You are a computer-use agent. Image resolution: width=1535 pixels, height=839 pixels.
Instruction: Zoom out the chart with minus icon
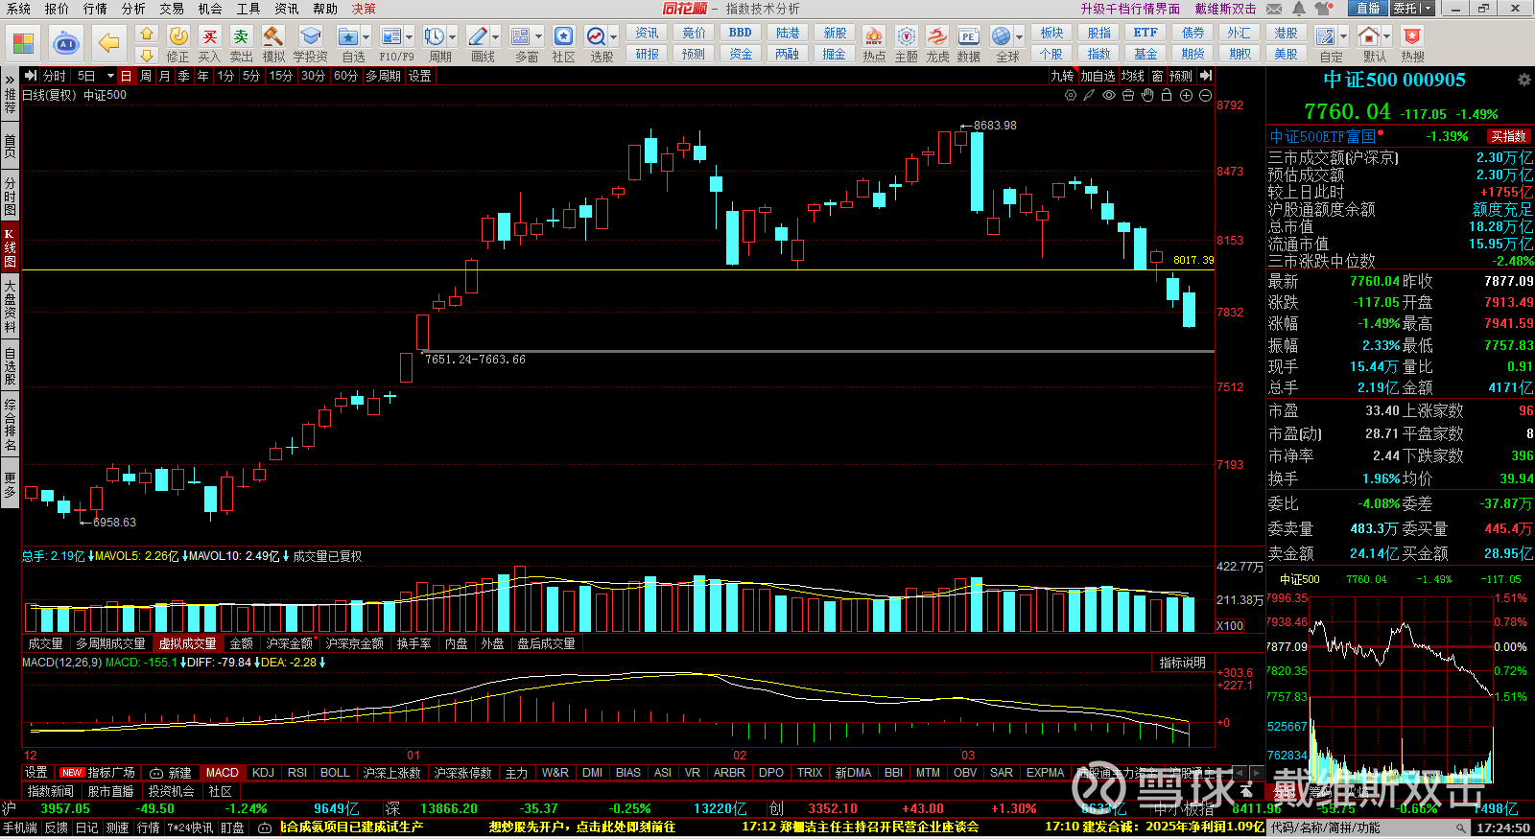tap(1205, 95)
